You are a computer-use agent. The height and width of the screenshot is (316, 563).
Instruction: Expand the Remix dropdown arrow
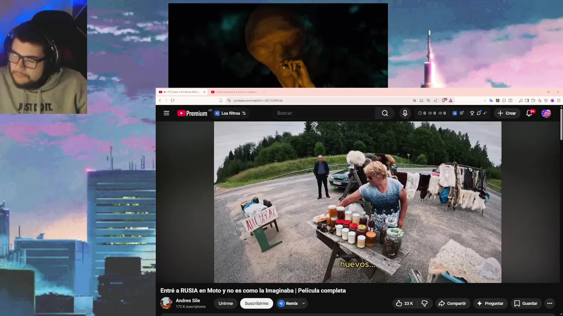coord(303,303)
